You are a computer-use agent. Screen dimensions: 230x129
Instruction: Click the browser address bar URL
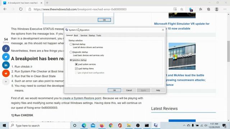tap(80, 9)
